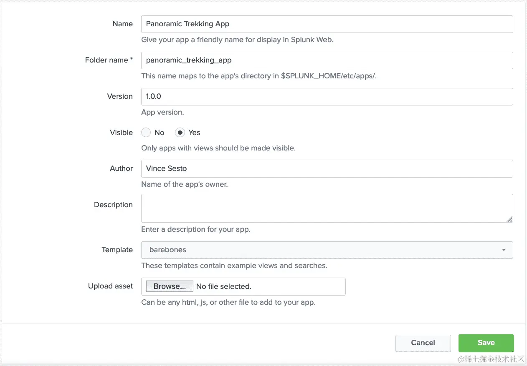
Task: Click the 'Enter a description for your app.' hint
Action: (x=196, y=229)
